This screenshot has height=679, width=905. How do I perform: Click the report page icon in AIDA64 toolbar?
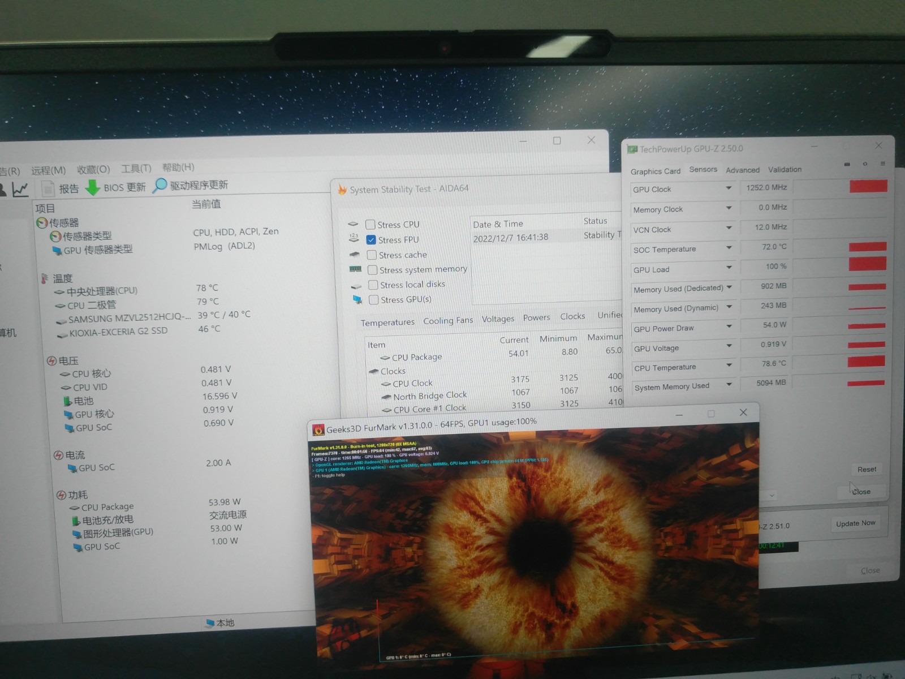48,188
